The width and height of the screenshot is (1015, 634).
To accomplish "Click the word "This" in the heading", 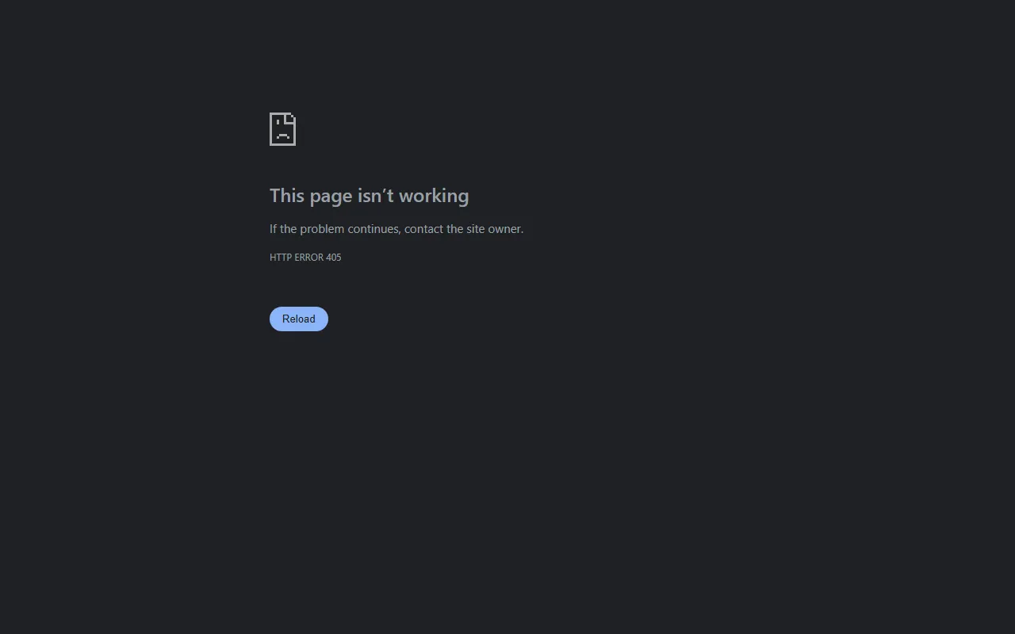I will [287, 196].
